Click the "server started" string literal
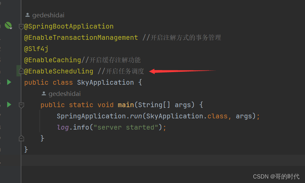The height and width of the screenshot is (183, 305). pyautogui.click(x=128, y=127)
